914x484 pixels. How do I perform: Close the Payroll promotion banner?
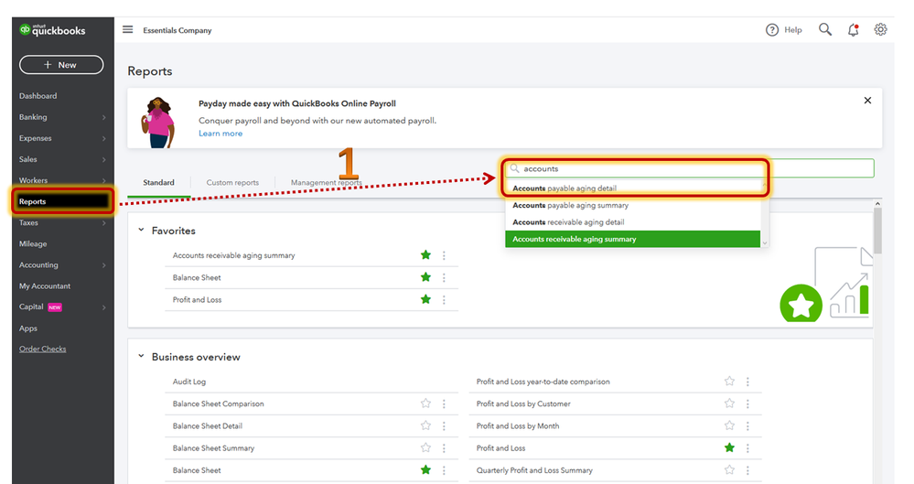867,101
